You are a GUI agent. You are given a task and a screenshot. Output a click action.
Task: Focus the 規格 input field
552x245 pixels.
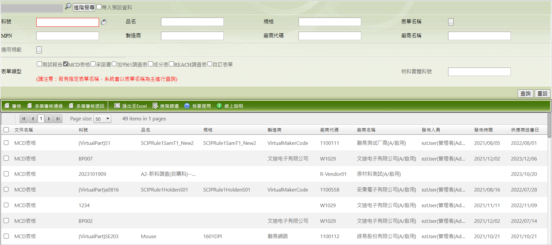(x=330, y=22)
